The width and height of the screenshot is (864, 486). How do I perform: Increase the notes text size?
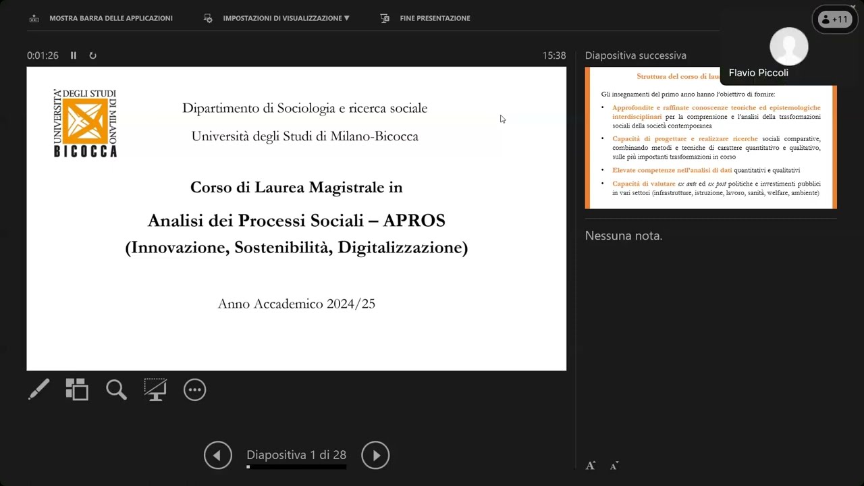coord(591,466)
